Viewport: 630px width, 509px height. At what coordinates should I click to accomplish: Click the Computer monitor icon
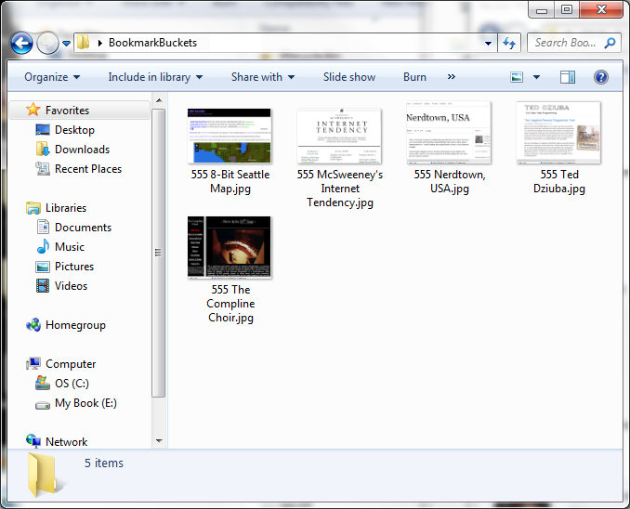(x=33, y=363)
